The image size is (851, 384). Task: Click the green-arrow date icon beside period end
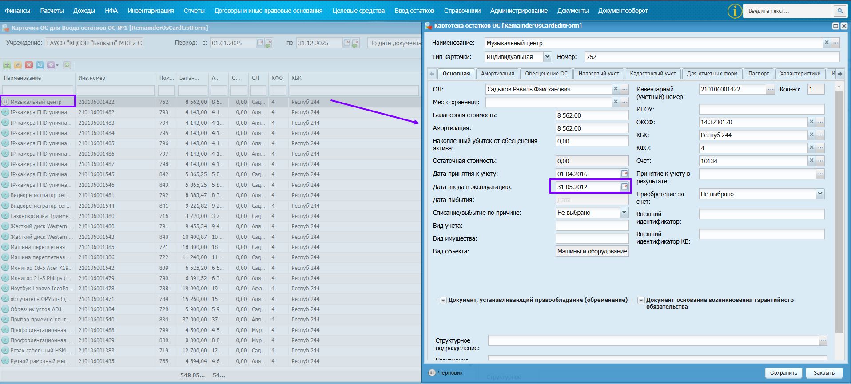coord(355,44)
